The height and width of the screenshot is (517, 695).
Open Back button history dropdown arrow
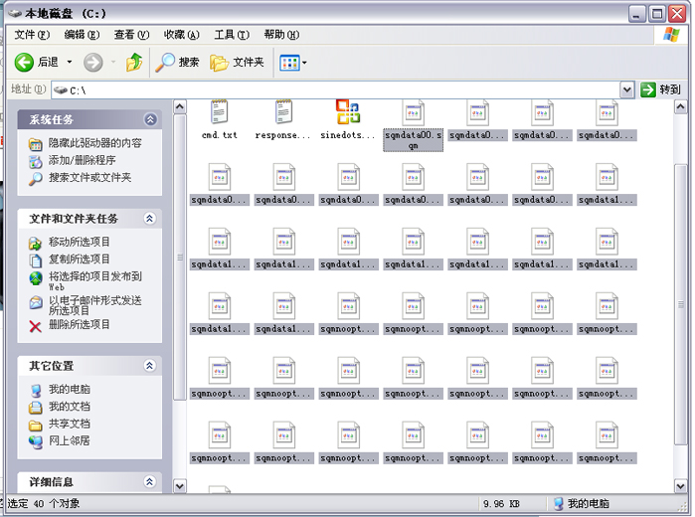(70, 62)
